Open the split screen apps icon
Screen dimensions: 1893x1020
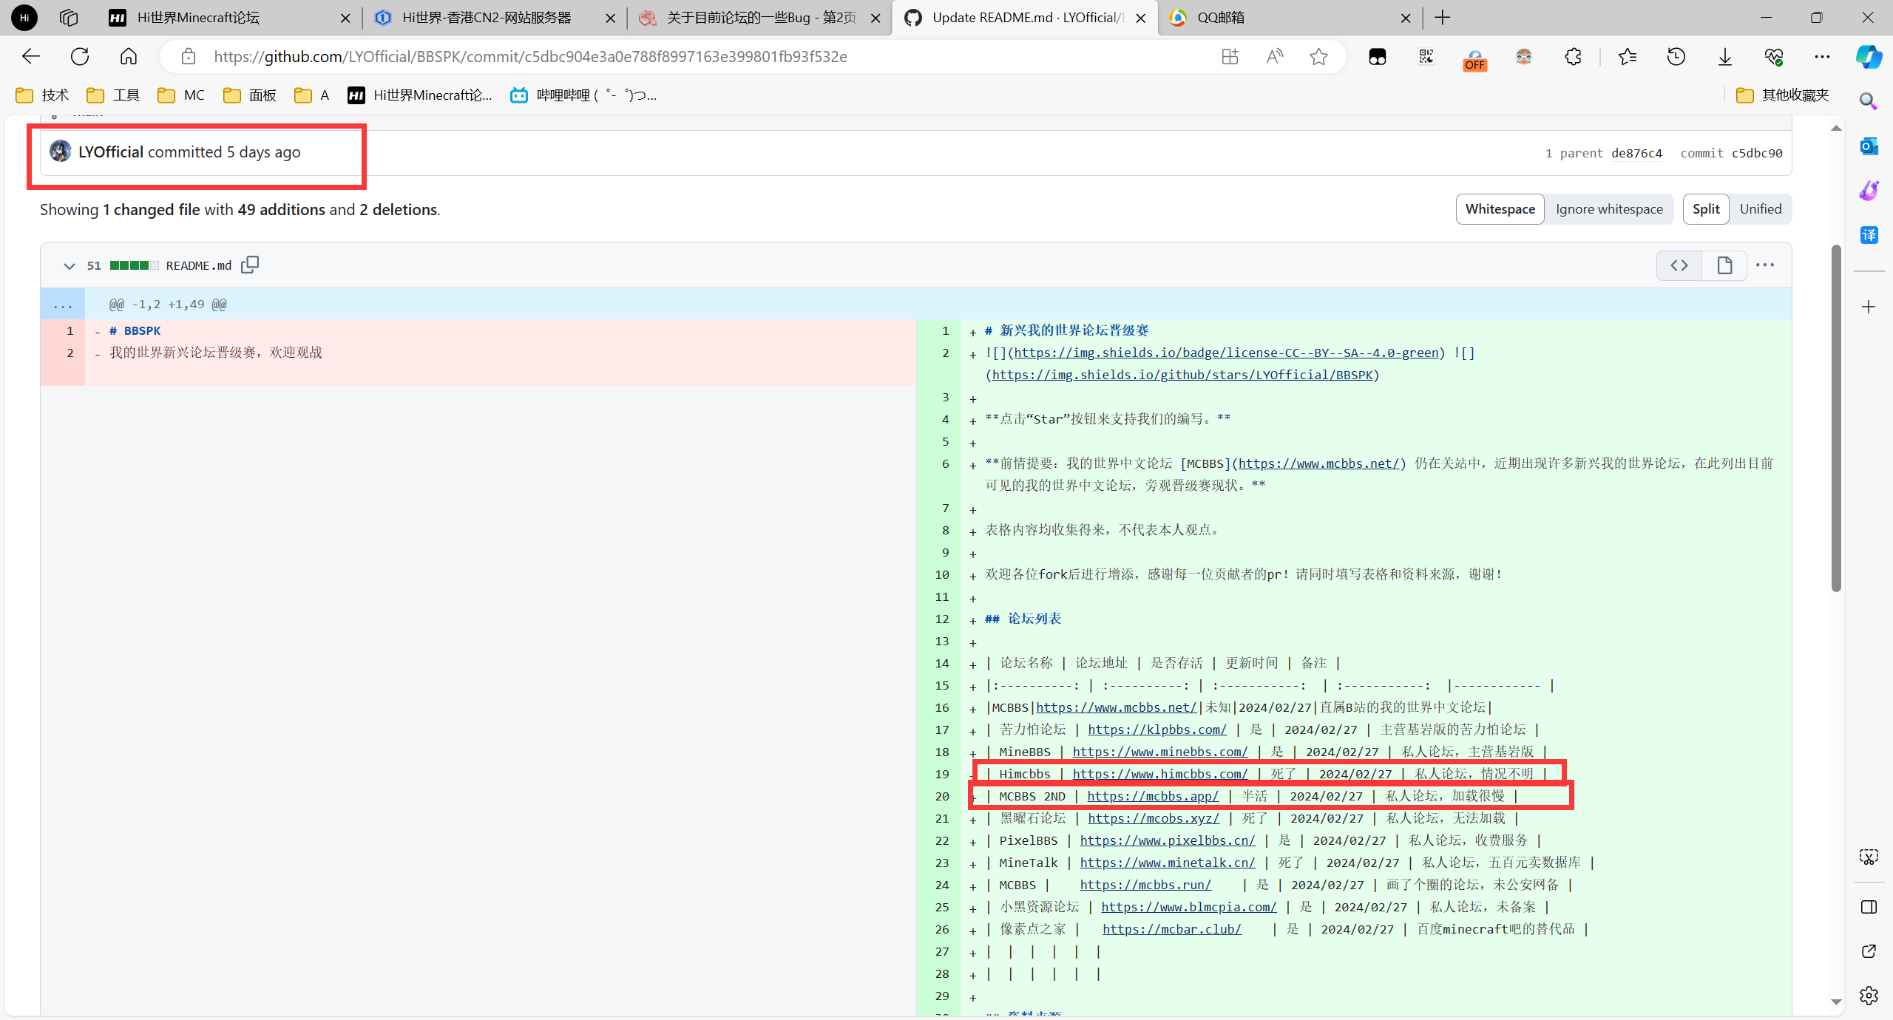pos(1230,57)
